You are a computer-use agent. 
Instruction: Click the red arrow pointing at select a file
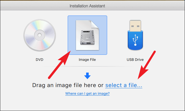pyautogui.click(x=147, y=65)
